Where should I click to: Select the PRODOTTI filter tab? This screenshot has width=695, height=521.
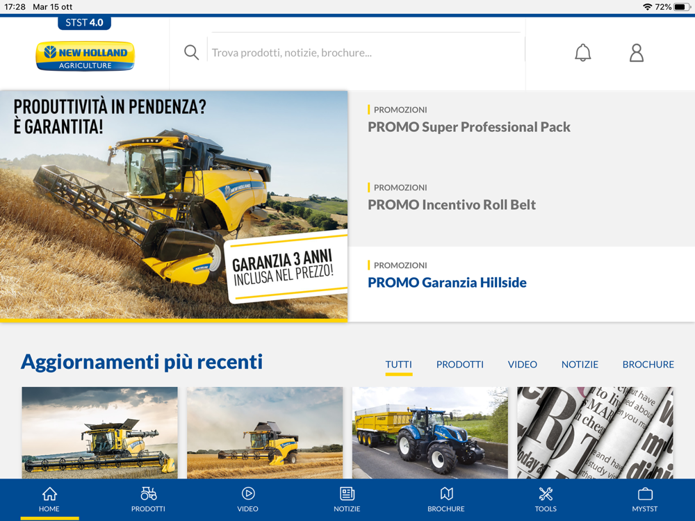click(x=459, y=365)
